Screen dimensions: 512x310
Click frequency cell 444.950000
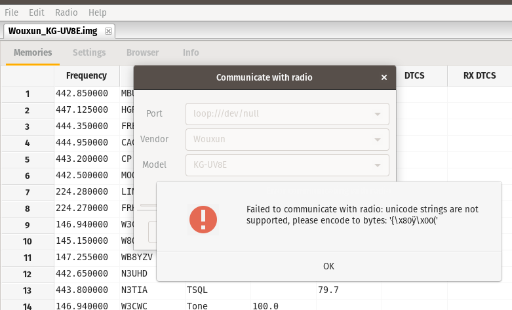point(87,143)
